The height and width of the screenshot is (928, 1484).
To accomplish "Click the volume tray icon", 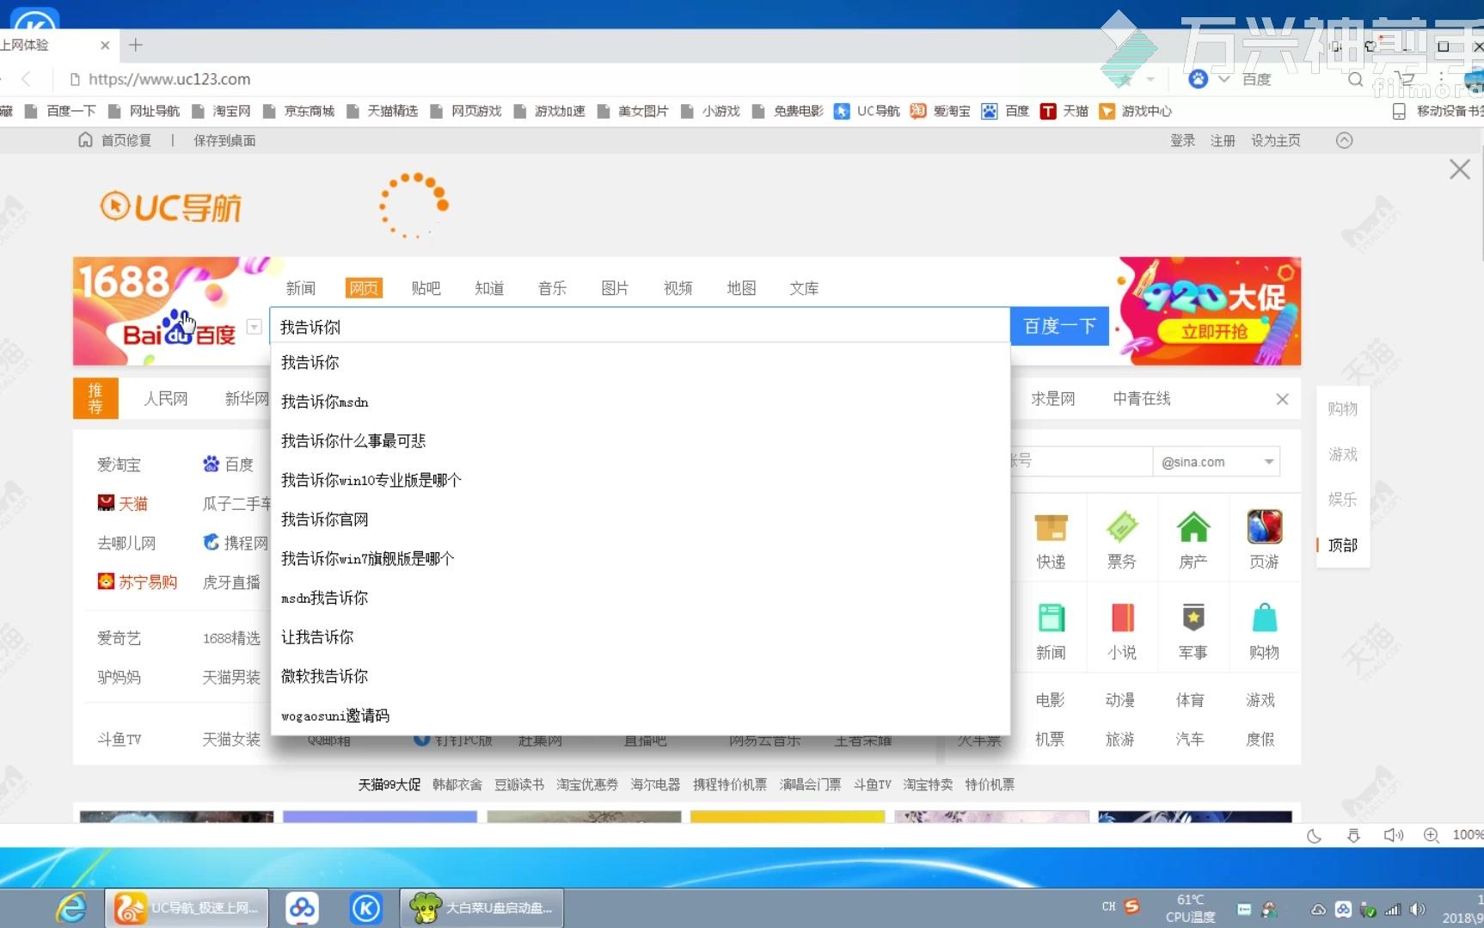I will (1418, 909).
